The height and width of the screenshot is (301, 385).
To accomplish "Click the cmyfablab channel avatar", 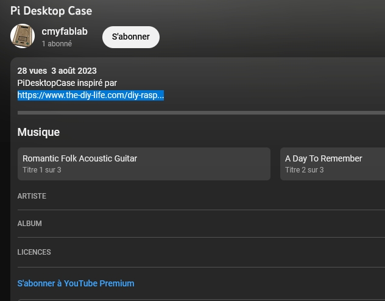I will click(x=23, y=36).
